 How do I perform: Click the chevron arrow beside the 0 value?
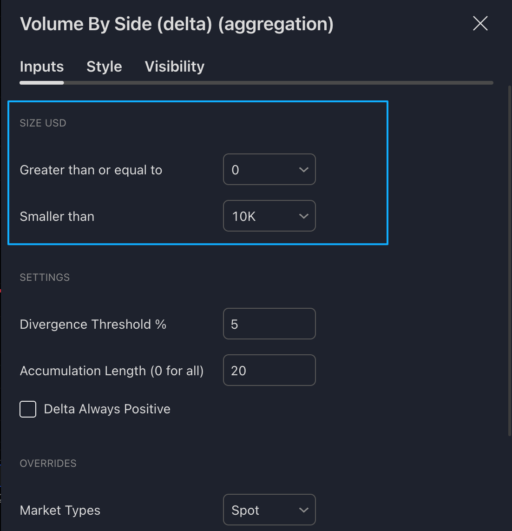(x=304, y=170)
